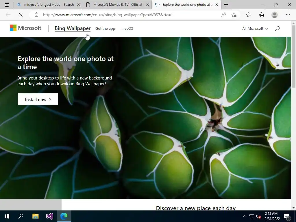This screenshot has height=222, width=296.
Task: Open the Bing Wallpaper heading link
Action: coord(73,28)
